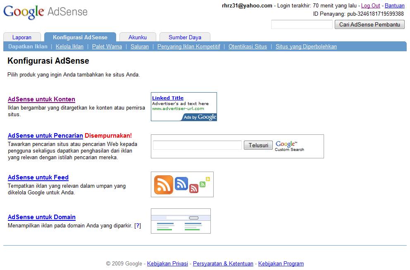Open the Kebijakan Privasi link
410x270 pixels.
pos(168,263)
